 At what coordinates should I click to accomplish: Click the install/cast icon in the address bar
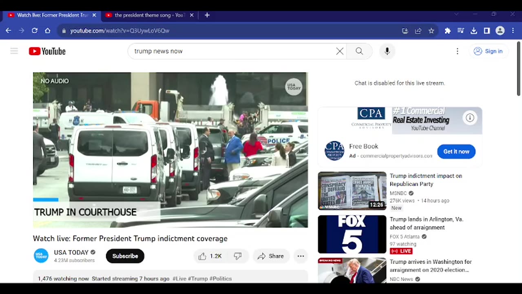coord(405,31)
